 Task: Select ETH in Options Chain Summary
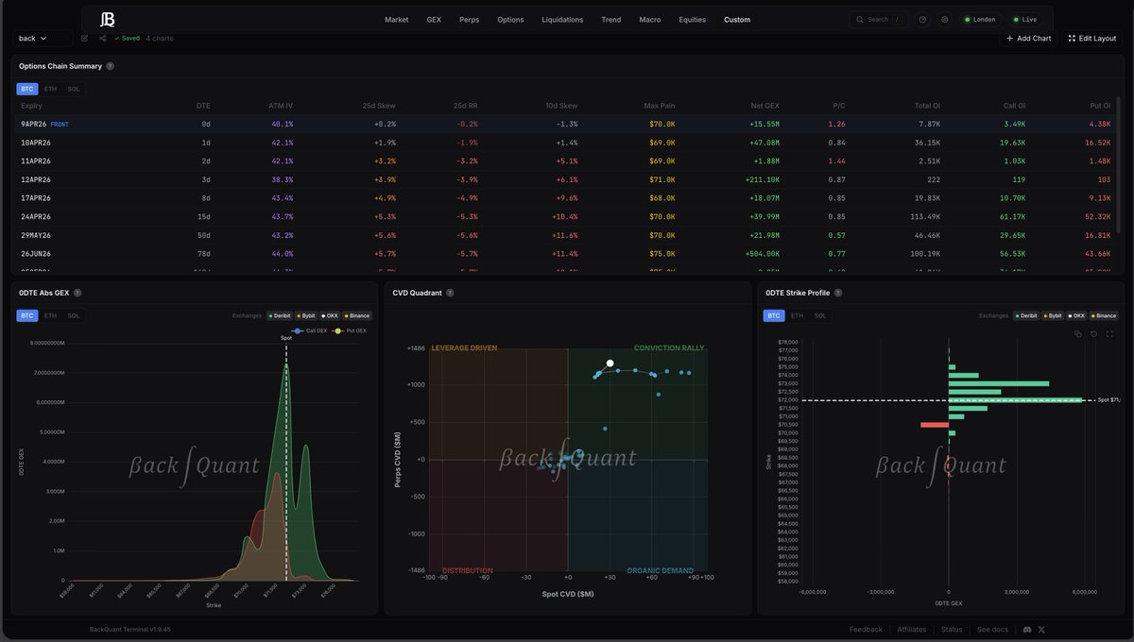[50, 89]
